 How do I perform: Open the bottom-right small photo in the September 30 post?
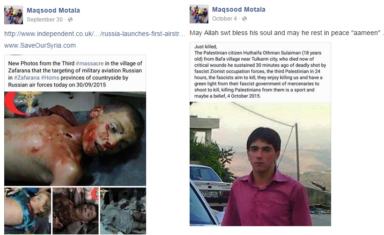(123, 211)
